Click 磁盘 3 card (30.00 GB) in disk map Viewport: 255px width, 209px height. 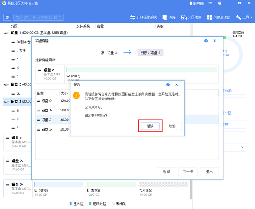point(18,189)
